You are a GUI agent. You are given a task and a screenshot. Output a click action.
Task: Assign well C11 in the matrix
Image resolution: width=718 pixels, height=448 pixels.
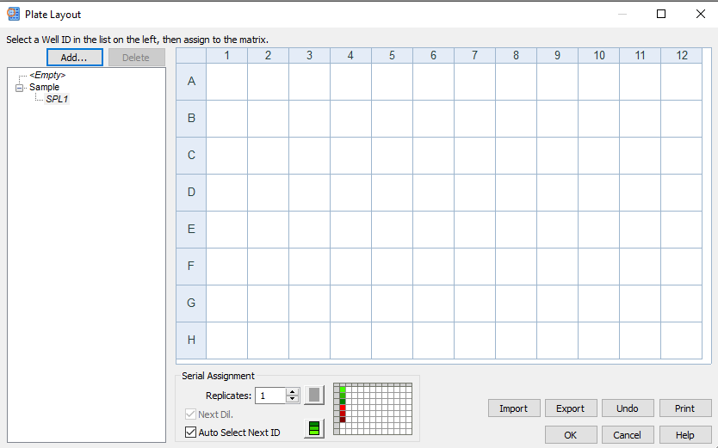(641, 156)
